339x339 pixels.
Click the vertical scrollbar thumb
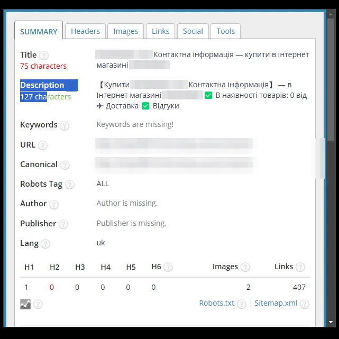pyautogui.click(x=331, y=79)
